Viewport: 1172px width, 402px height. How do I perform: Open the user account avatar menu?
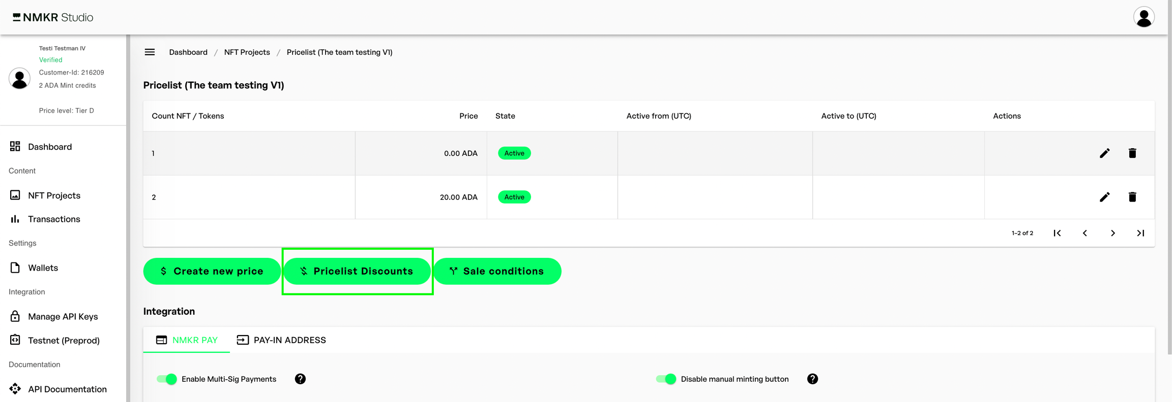coord(1144,17)
